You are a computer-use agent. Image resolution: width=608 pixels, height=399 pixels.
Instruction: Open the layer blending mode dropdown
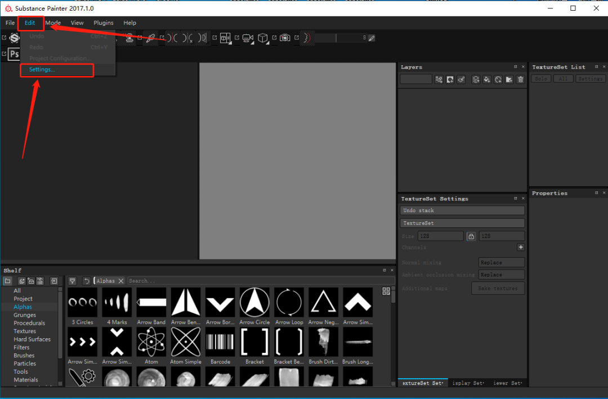[416, 79]
